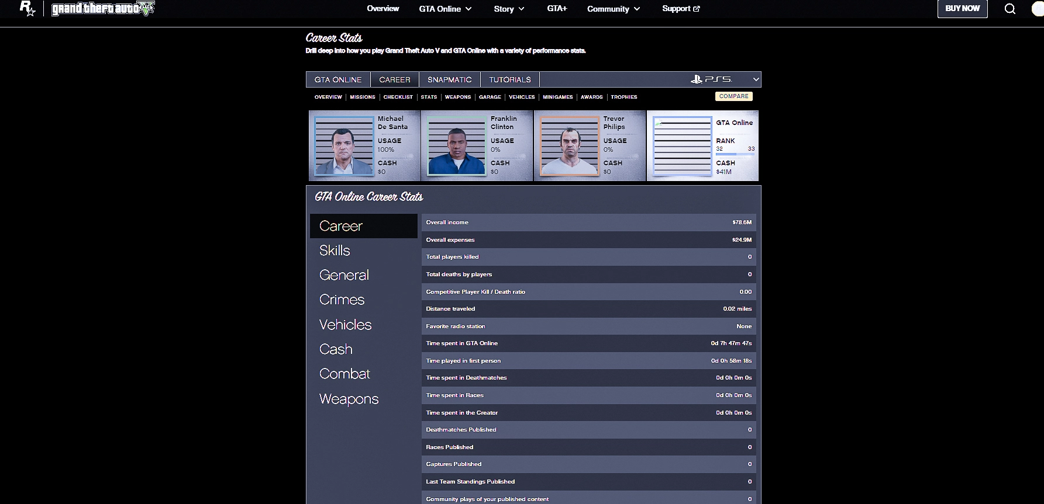This screenshot has height=504, width=1044.
Task: Click the yellow COMPARE button
Action: coord(733,96)
